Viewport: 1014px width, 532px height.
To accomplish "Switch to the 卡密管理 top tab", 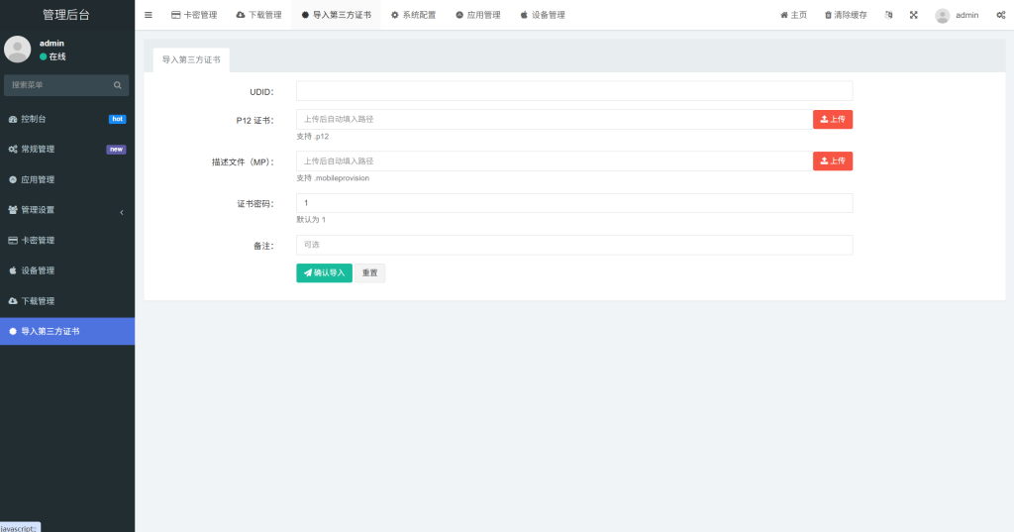I will point(194,15).
